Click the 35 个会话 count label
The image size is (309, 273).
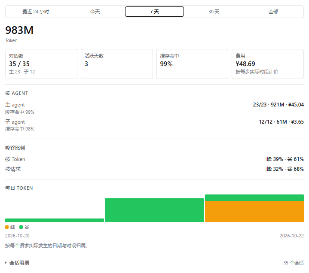click(x=294, y=263)
